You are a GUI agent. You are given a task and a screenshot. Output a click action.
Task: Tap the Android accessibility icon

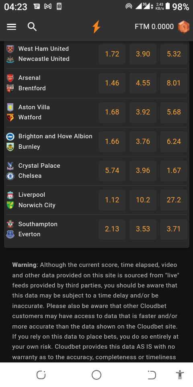tap(180, 375)
